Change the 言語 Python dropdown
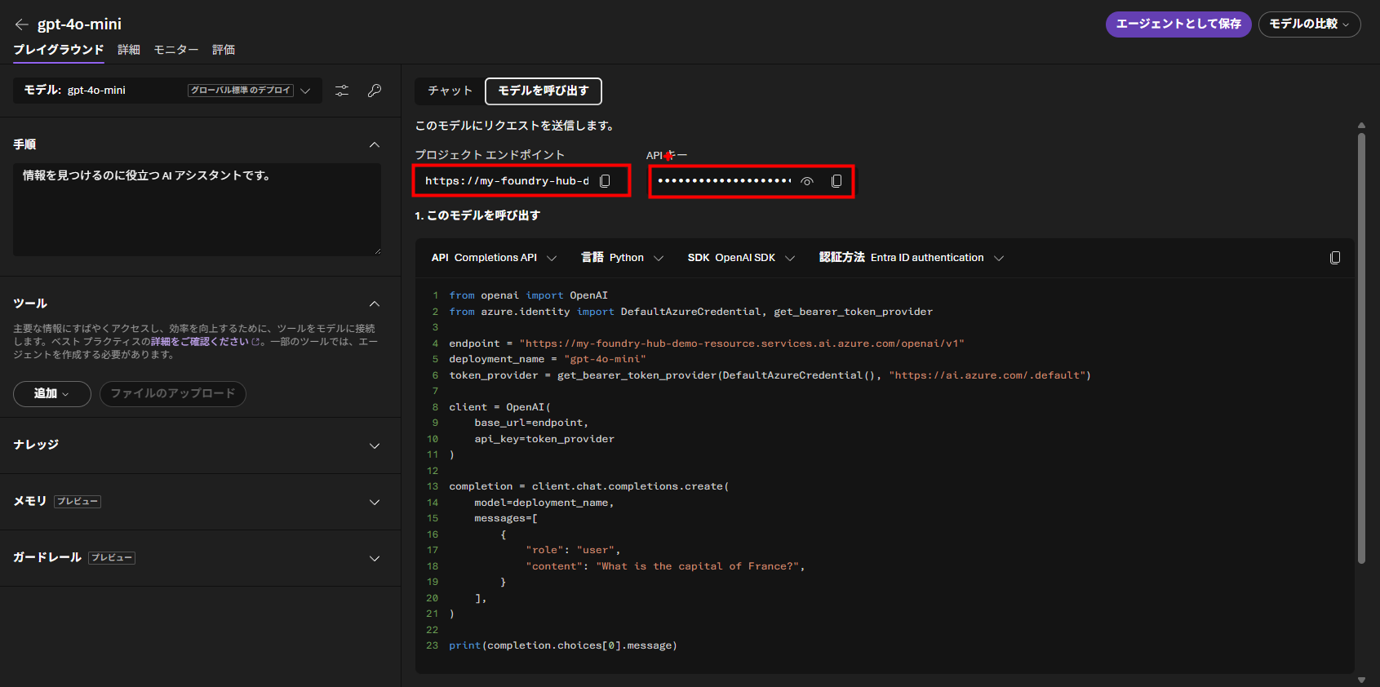Image resolution: width=1380 pixels, height=687 pixels. click(x=622, y=258)
